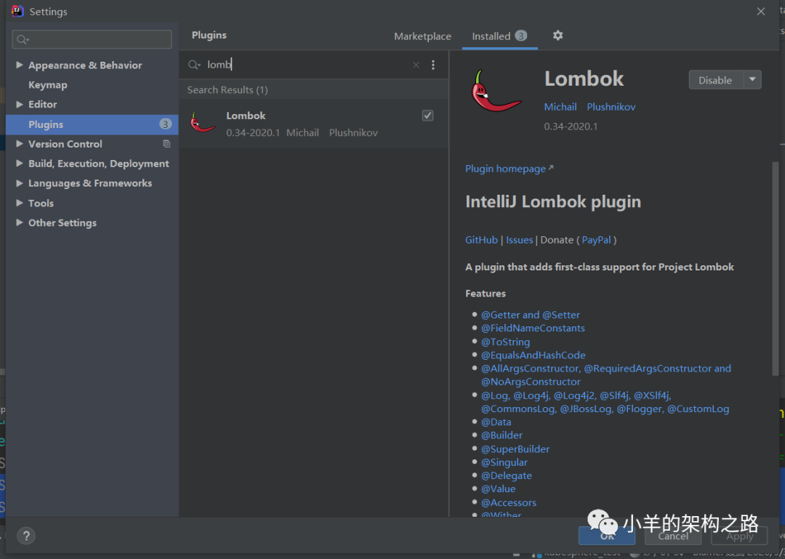
Task: Click the large Lombok chili logo
Action: (x=496, y=91)
